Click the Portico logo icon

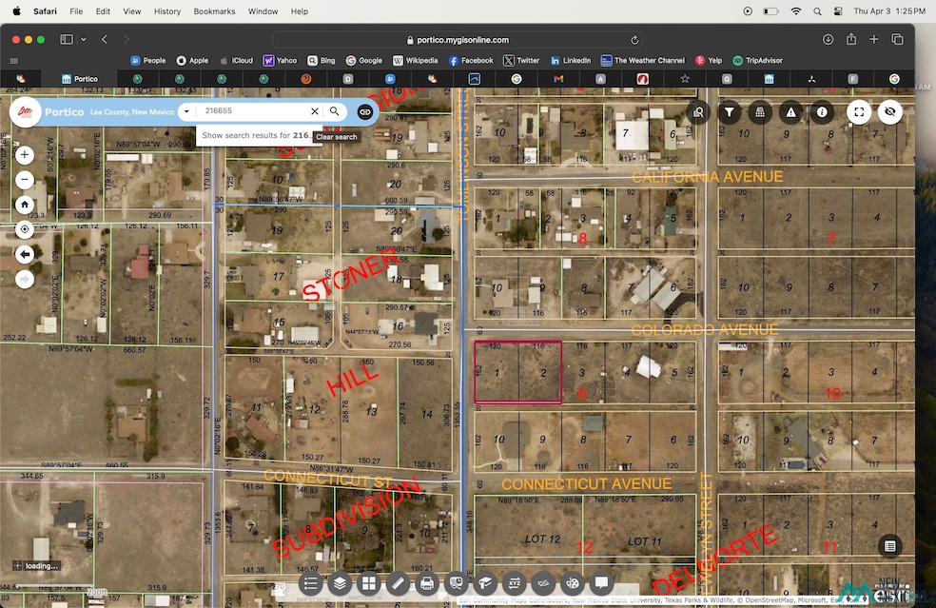tap(25, 111)
